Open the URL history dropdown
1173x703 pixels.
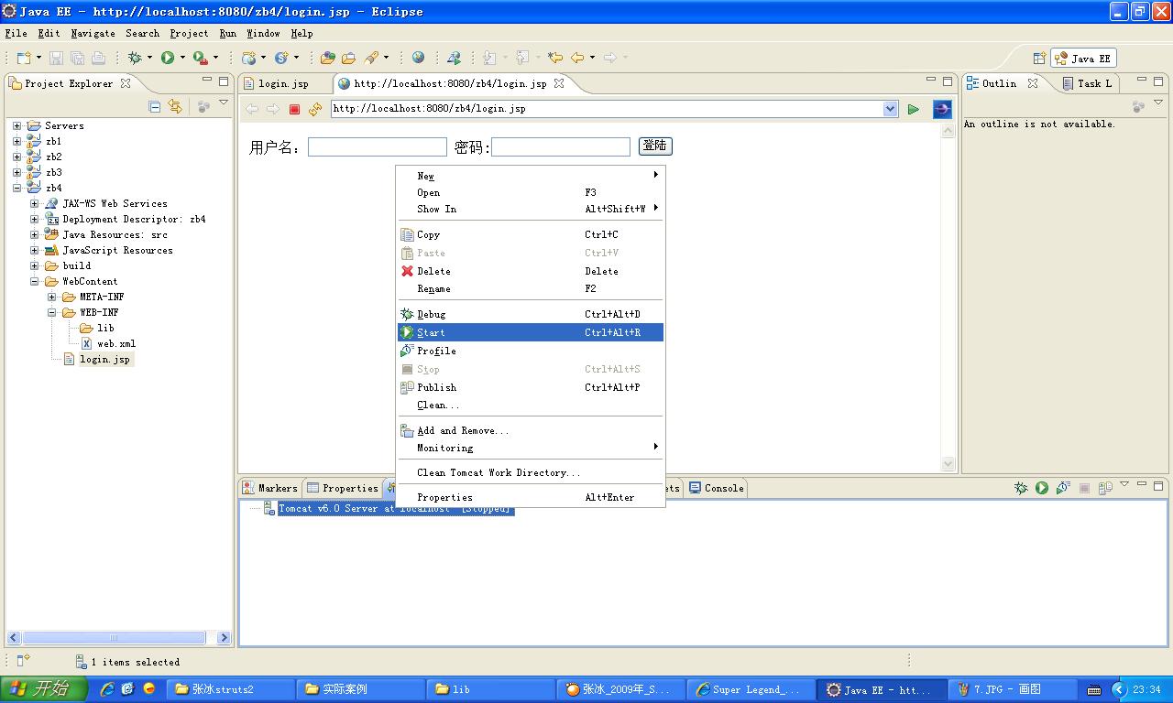pos(890,109)
